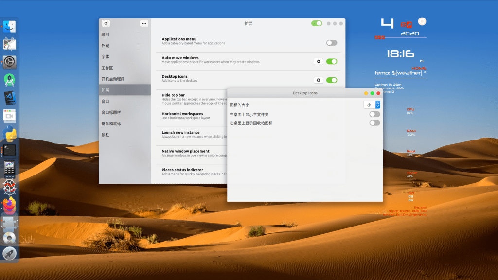Viewport: 498px width, 280px height.
Task: Click the search icon in Tweaks sidebar
Action: 106,23
